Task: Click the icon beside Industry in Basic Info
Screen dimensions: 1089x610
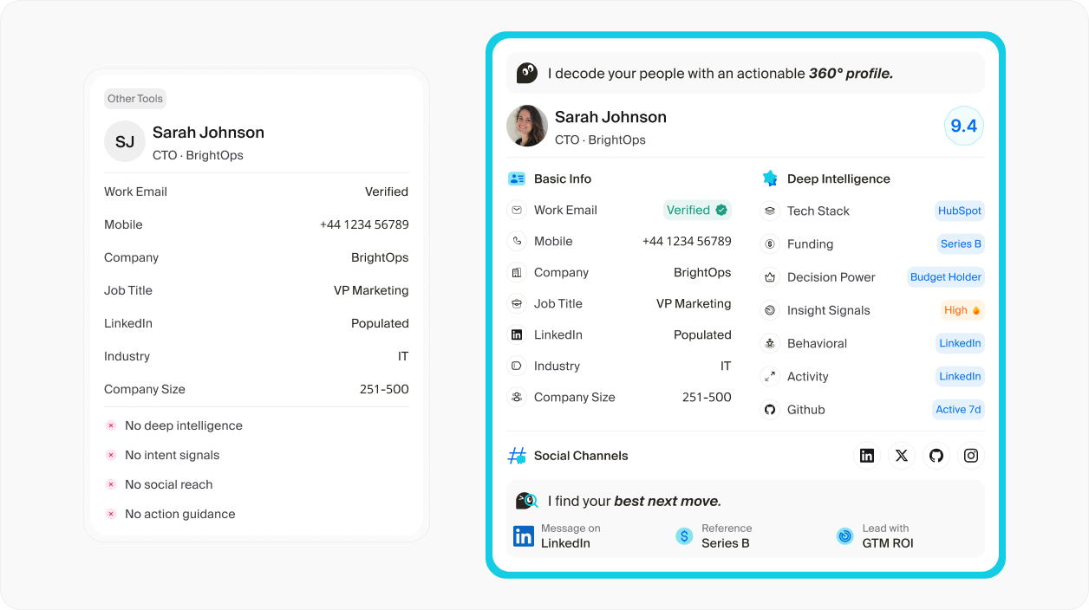Action: click(x=517, y=366)
